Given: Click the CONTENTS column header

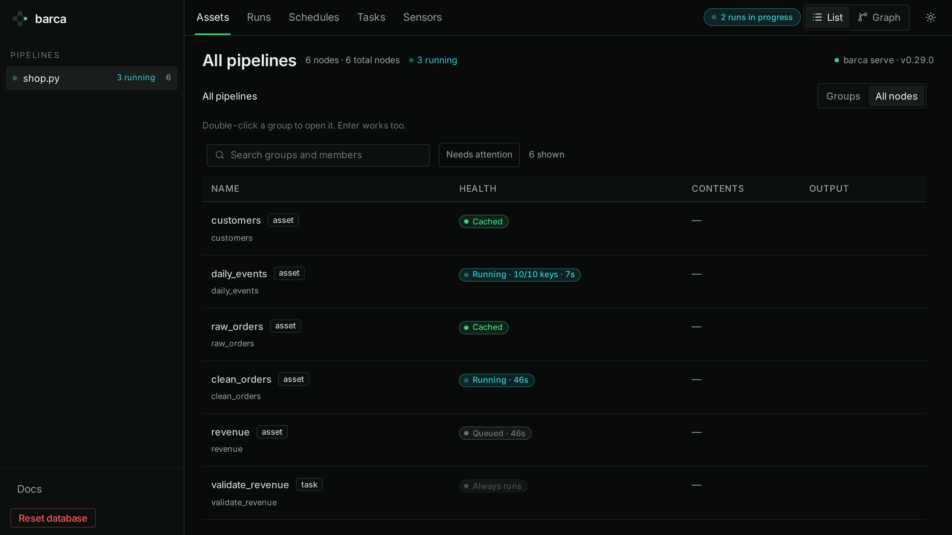Looking at the screenshot, I should (718, 189).
